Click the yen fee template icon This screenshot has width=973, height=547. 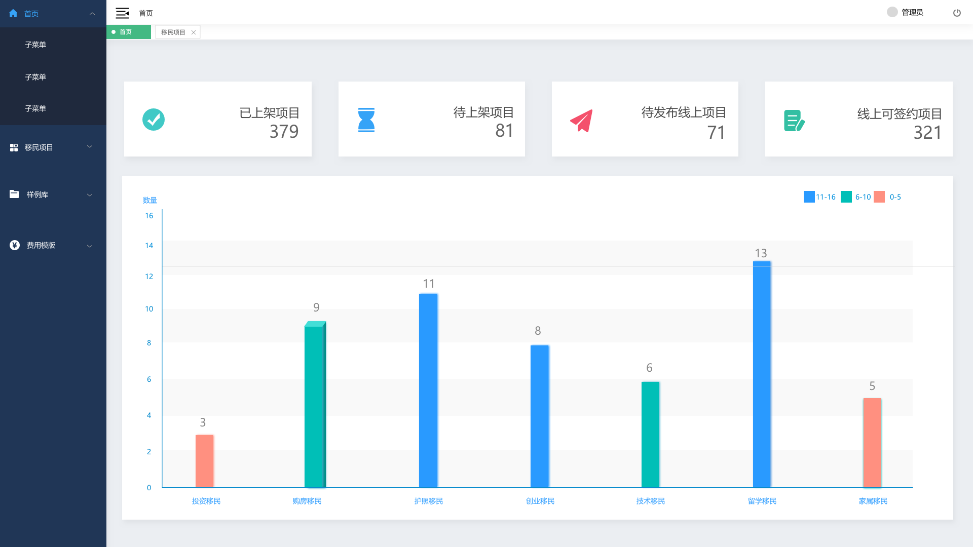coord(15,245)
